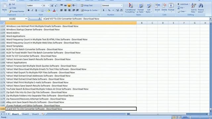This screenshot has height=119, width=212.
Task: Switch to Sheet2 tab
Action: [26, 114]
